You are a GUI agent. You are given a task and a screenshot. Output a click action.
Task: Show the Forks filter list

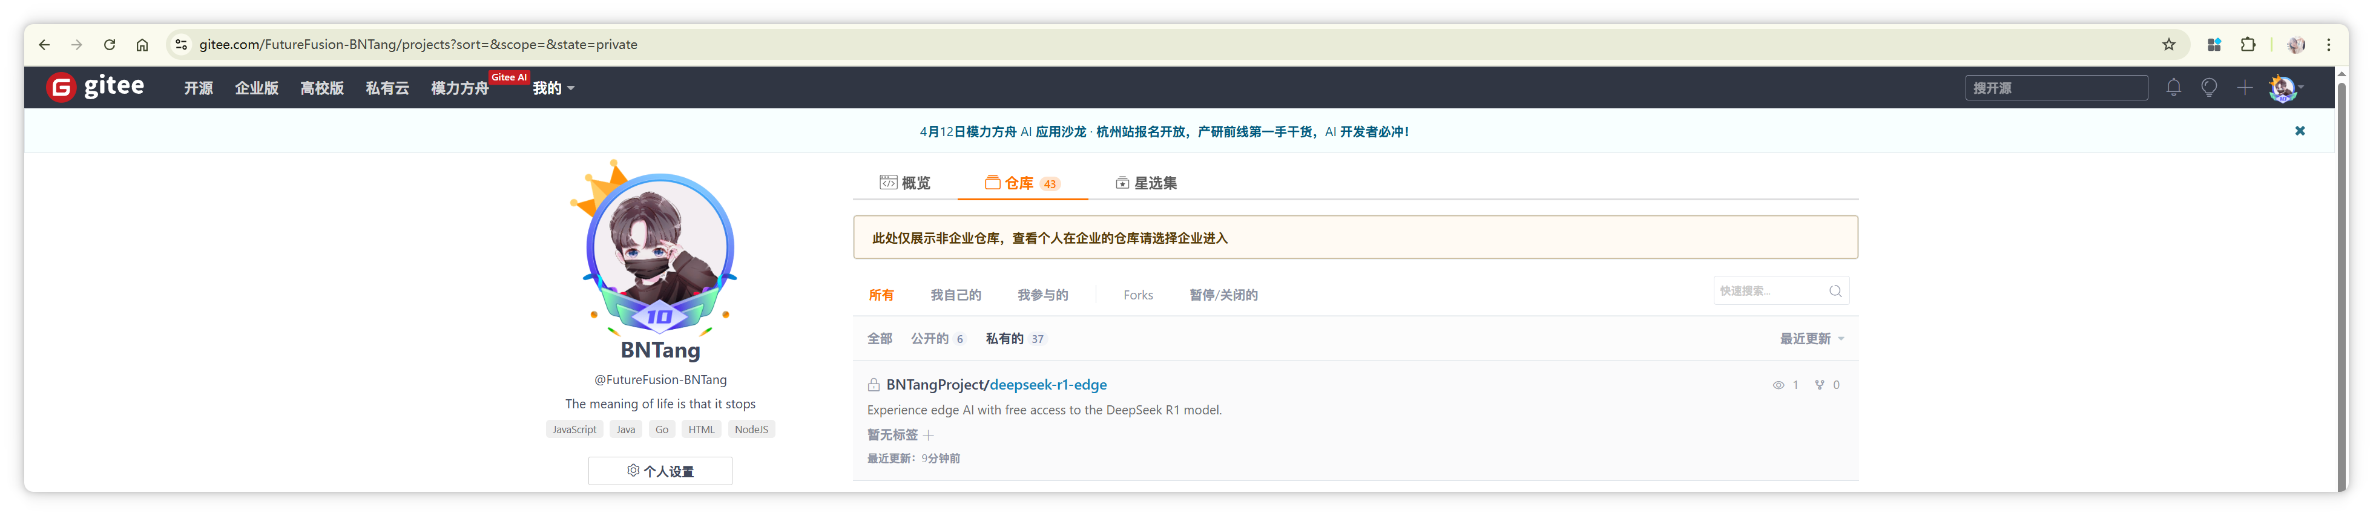click(1137, 295)
